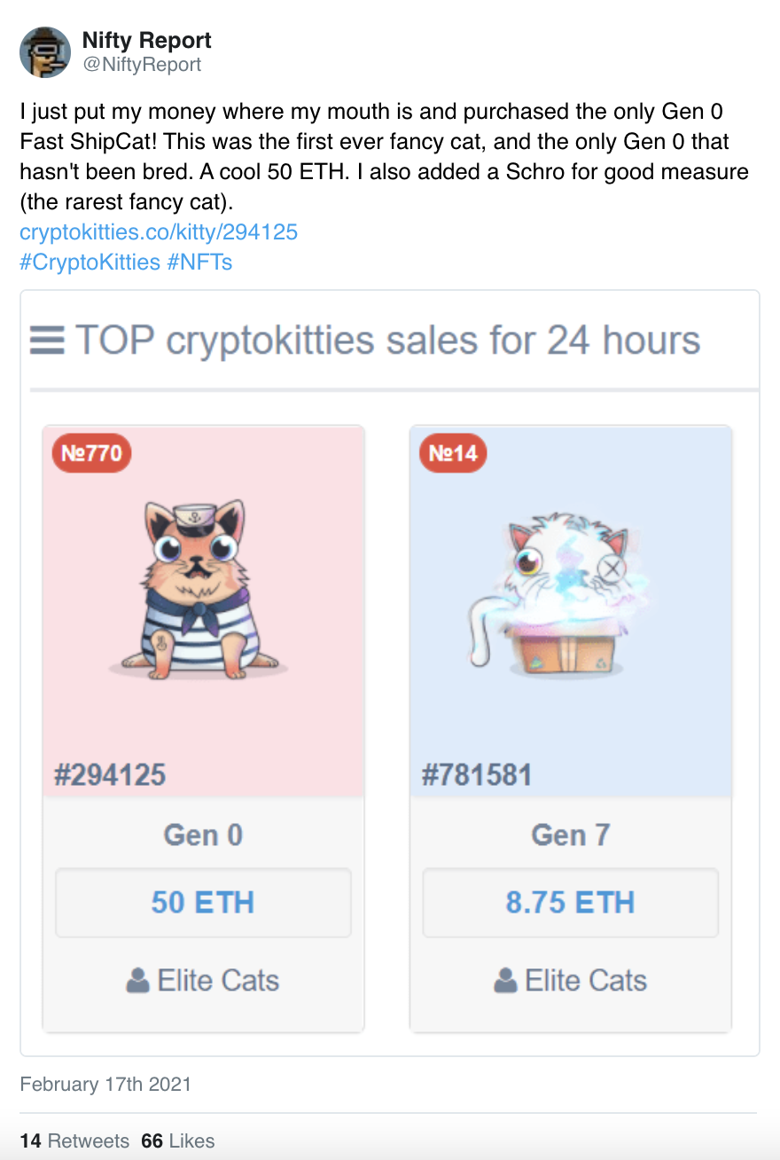
Task: Click the Nifty Report profile avatar
Action: coord(45,51)
